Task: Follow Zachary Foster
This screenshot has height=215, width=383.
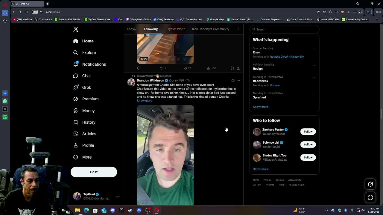Action: 308,132
